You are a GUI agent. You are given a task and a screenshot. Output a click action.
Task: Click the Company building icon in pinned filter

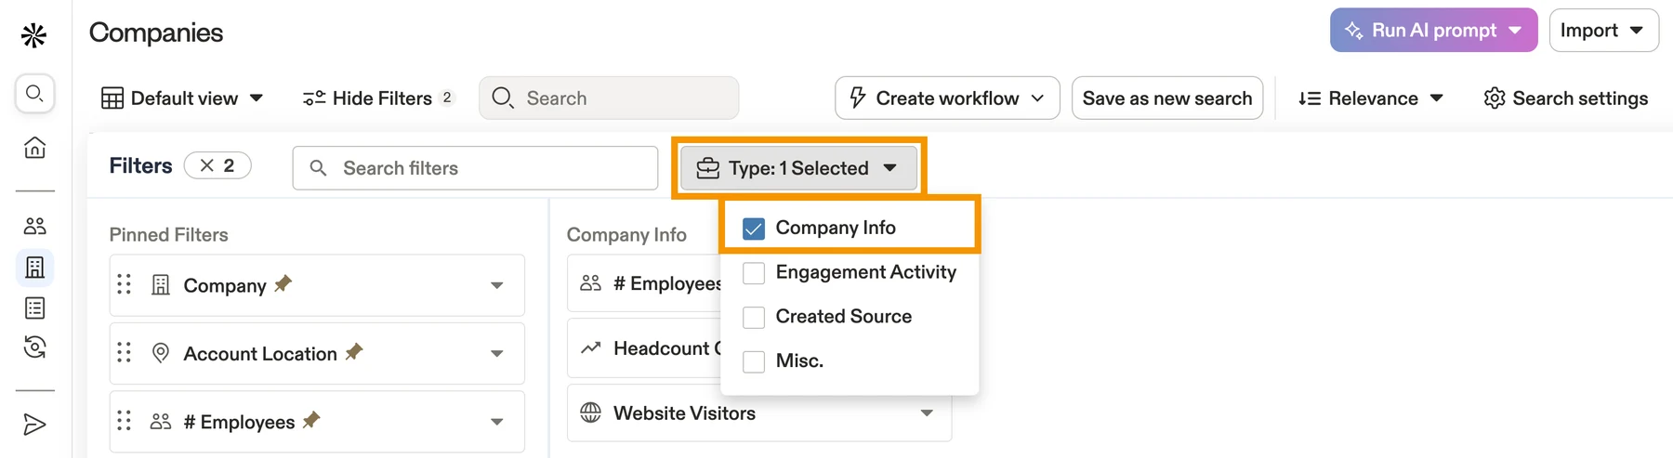[161, 284]
